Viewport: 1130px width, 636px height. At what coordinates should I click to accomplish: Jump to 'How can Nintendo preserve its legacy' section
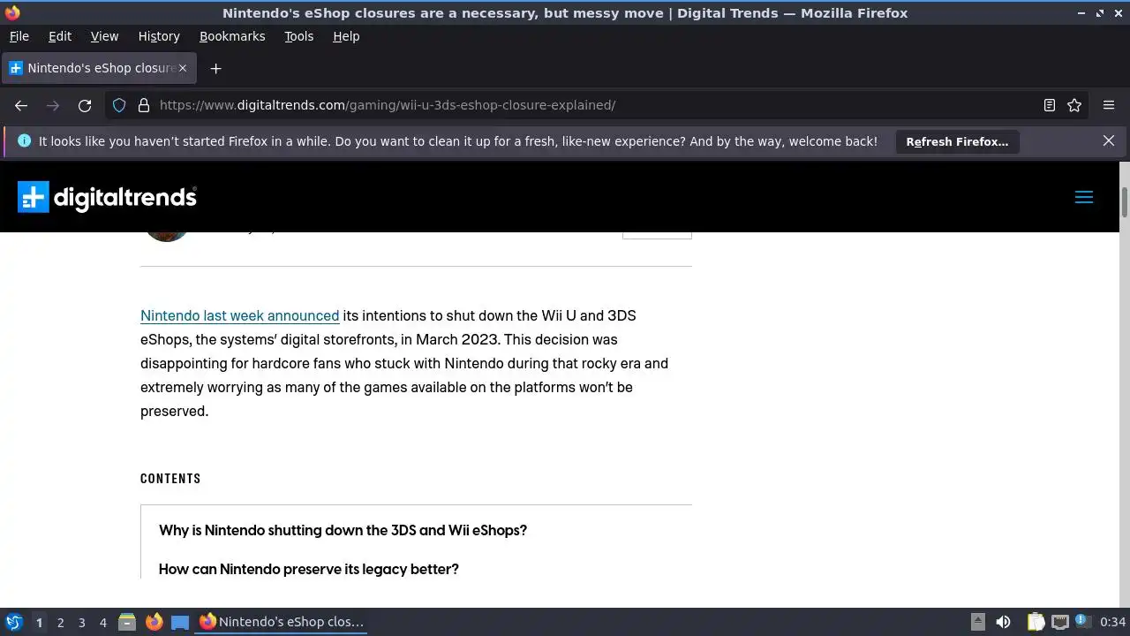tap(309, 569)
